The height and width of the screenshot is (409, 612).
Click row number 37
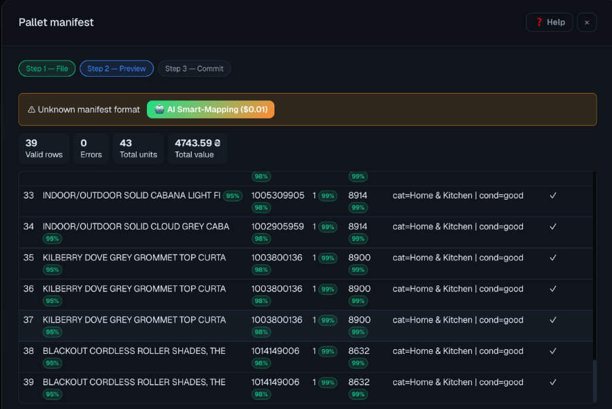pos(29,320)
